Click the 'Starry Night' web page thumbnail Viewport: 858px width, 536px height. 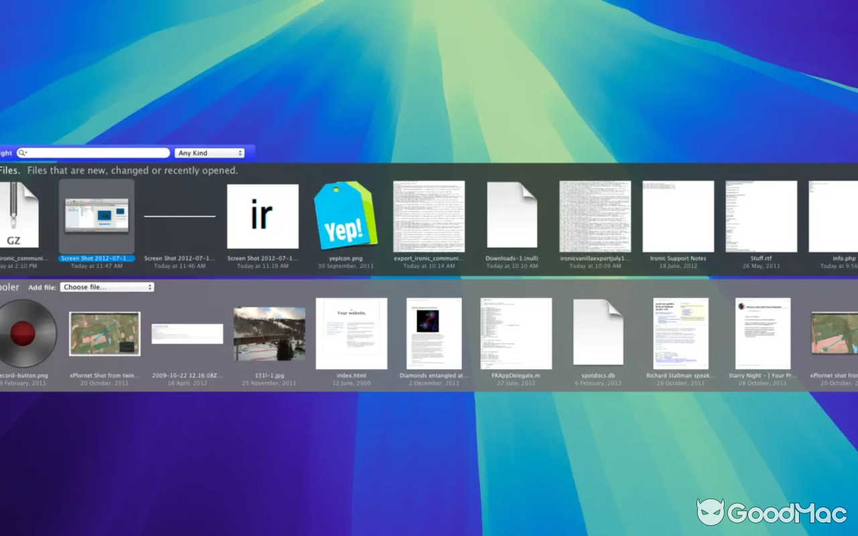(762, 334)
